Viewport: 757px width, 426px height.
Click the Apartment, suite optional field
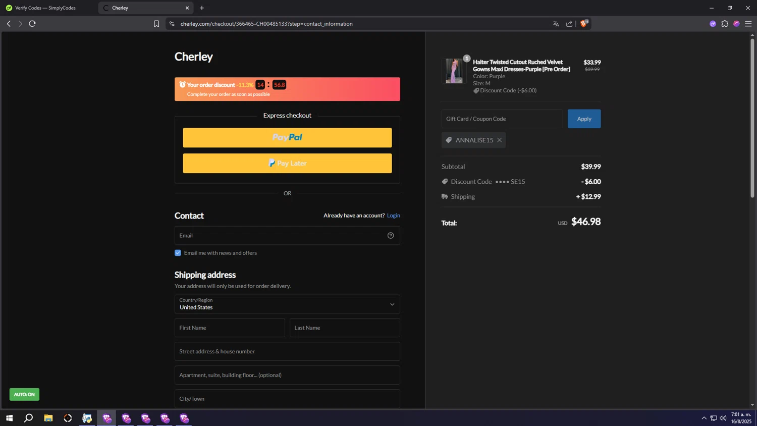point(287,375)
